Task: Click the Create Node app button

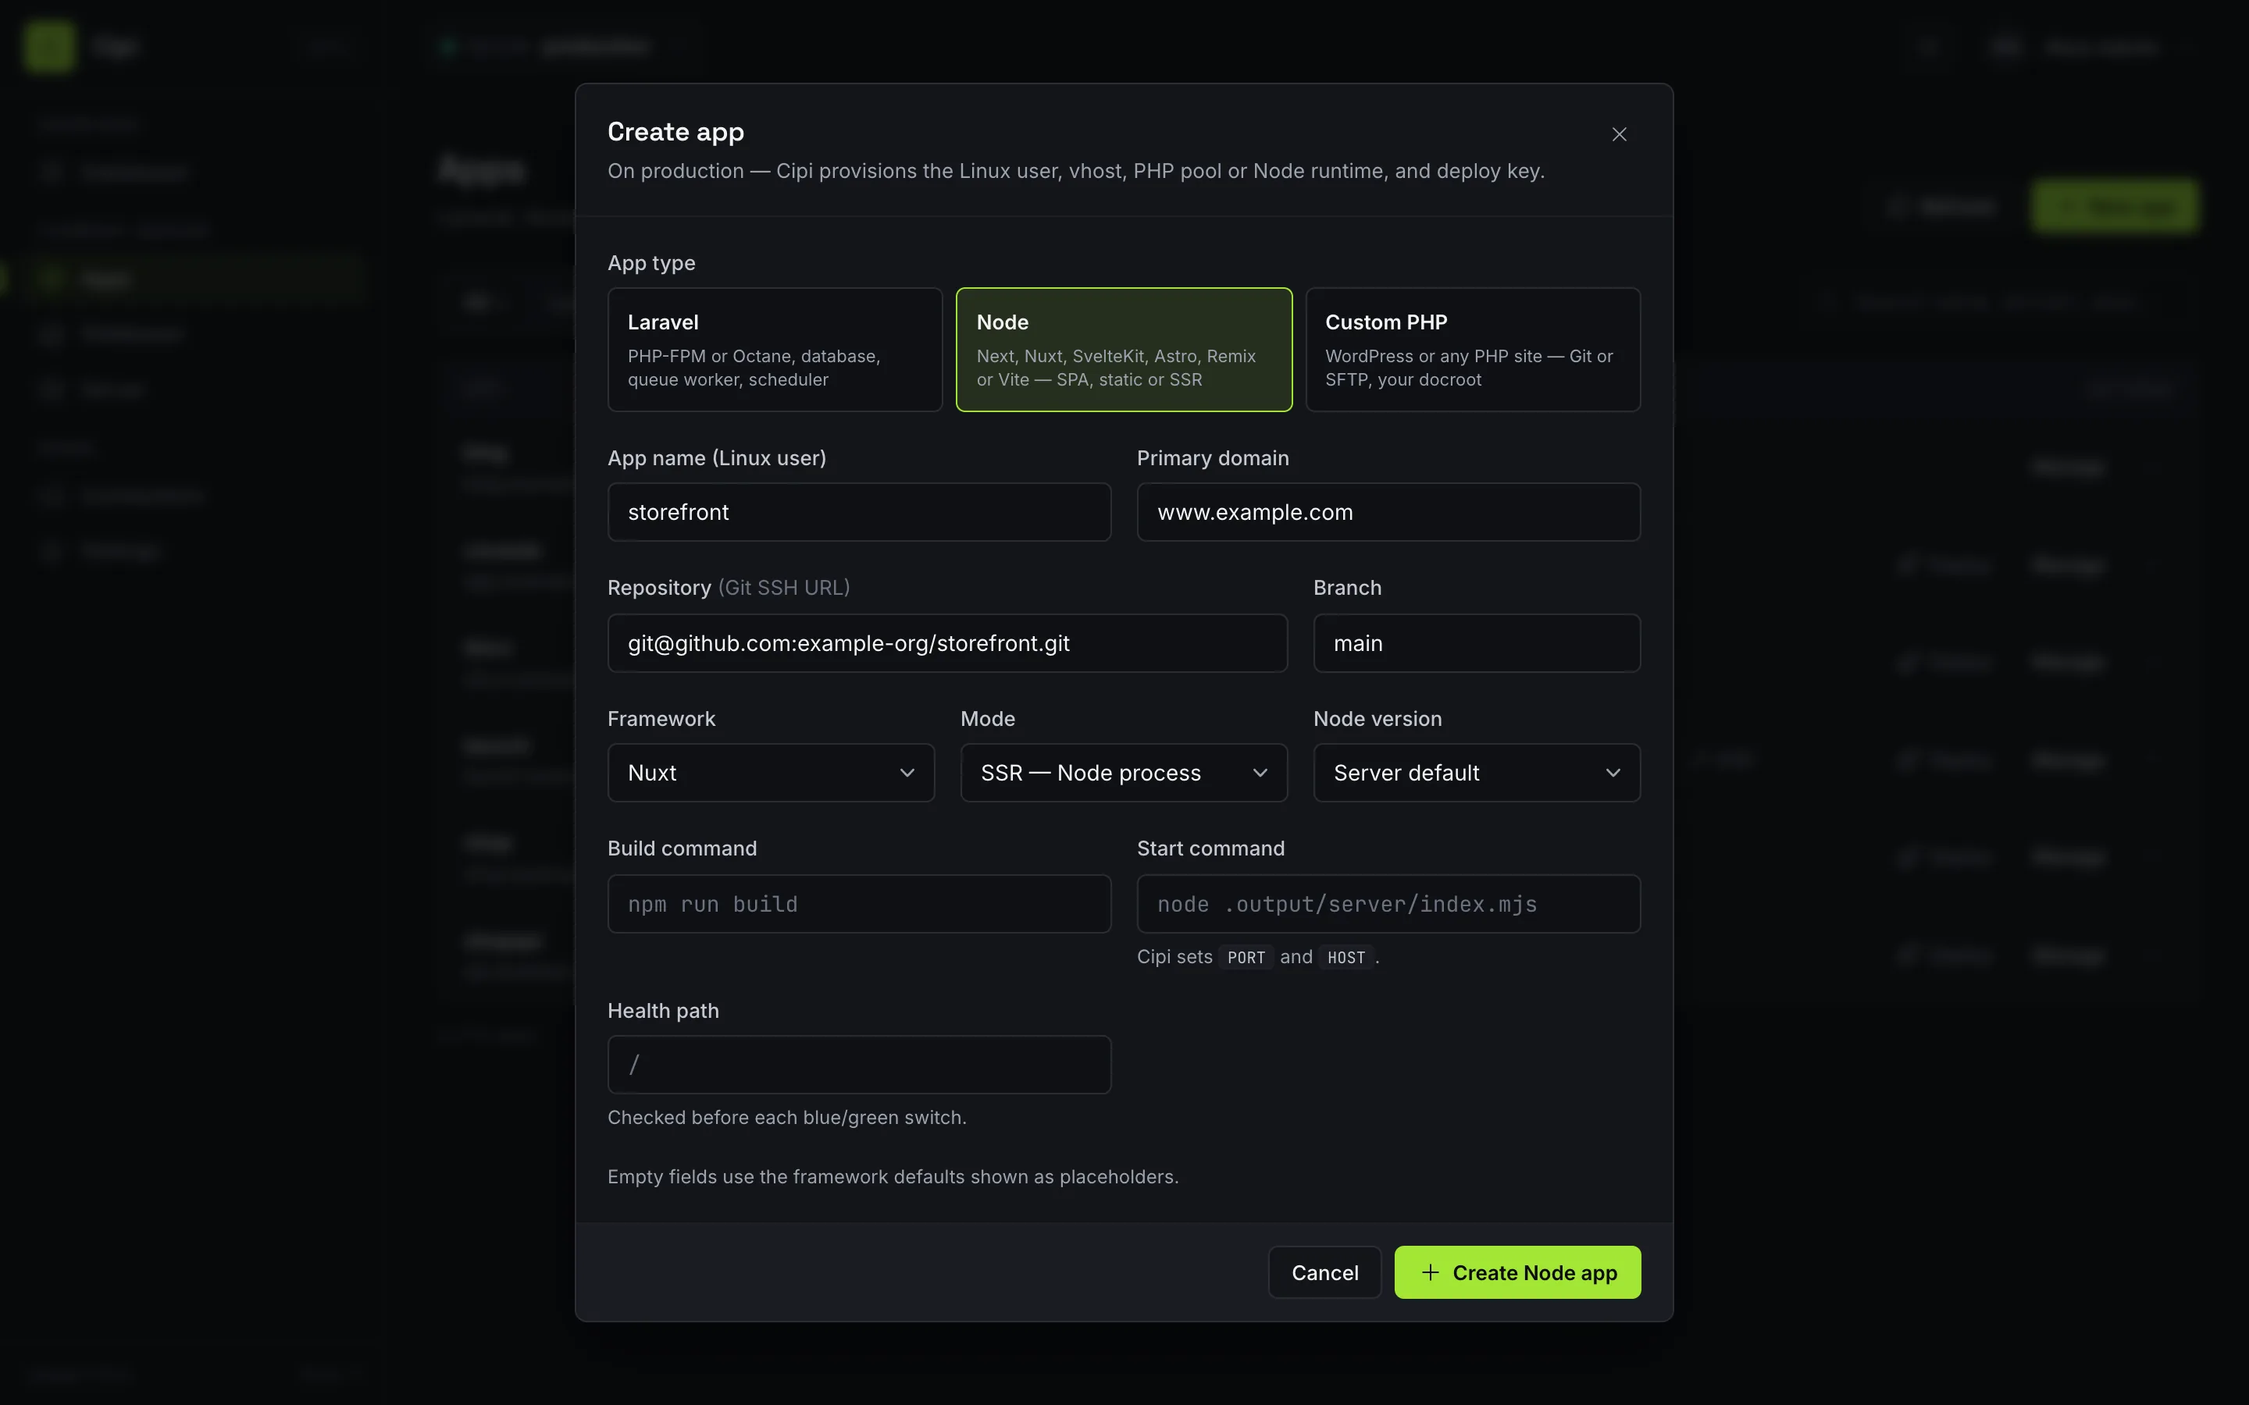Action: pos(1517,1272)
